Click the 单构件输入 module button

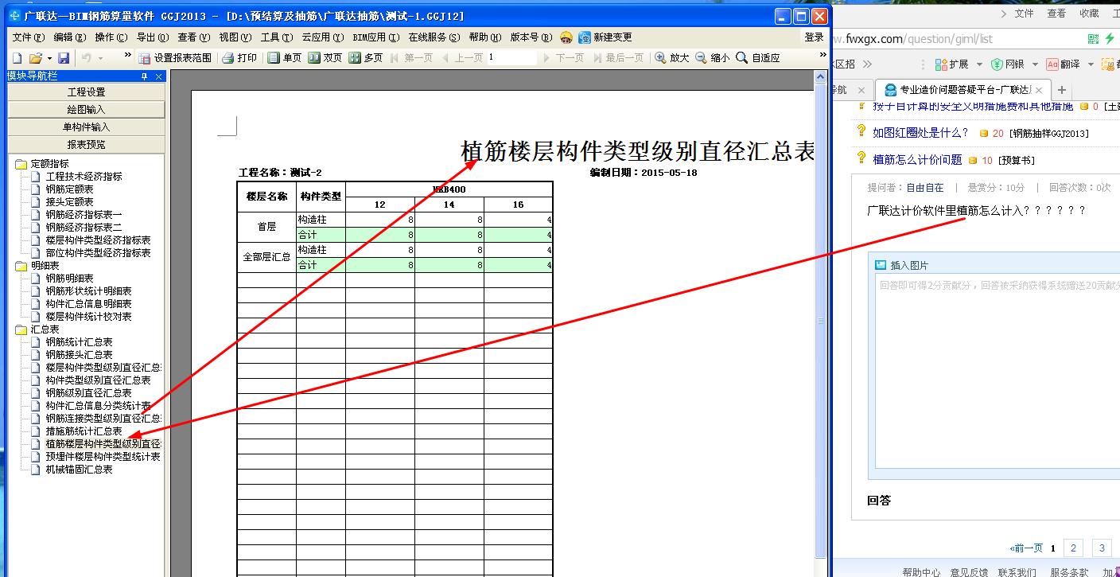(x=86, y=127)
